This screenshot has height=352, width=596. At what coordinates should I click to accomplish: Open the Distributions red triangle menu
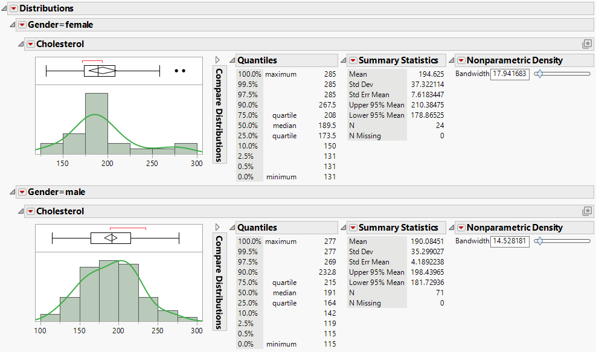[14, 8]
